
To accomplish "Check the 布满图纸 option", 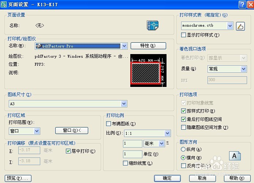I will pos(108,124).
